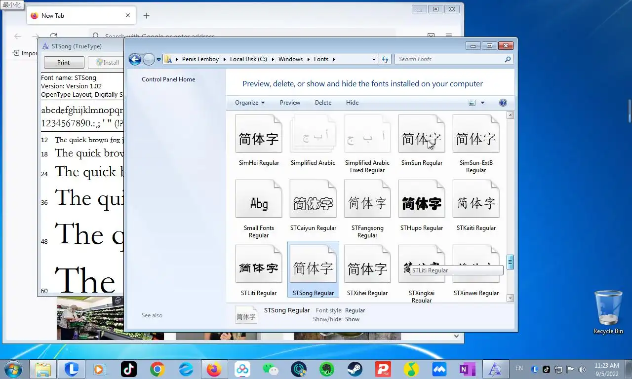Expand the change view options arrow

pos(482,103)
